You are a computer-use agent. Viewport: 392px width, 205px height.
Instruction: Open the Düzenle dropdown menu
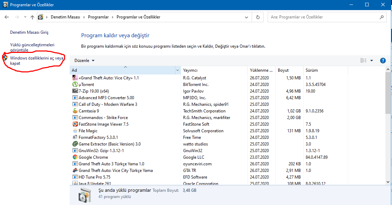[84, 61]
